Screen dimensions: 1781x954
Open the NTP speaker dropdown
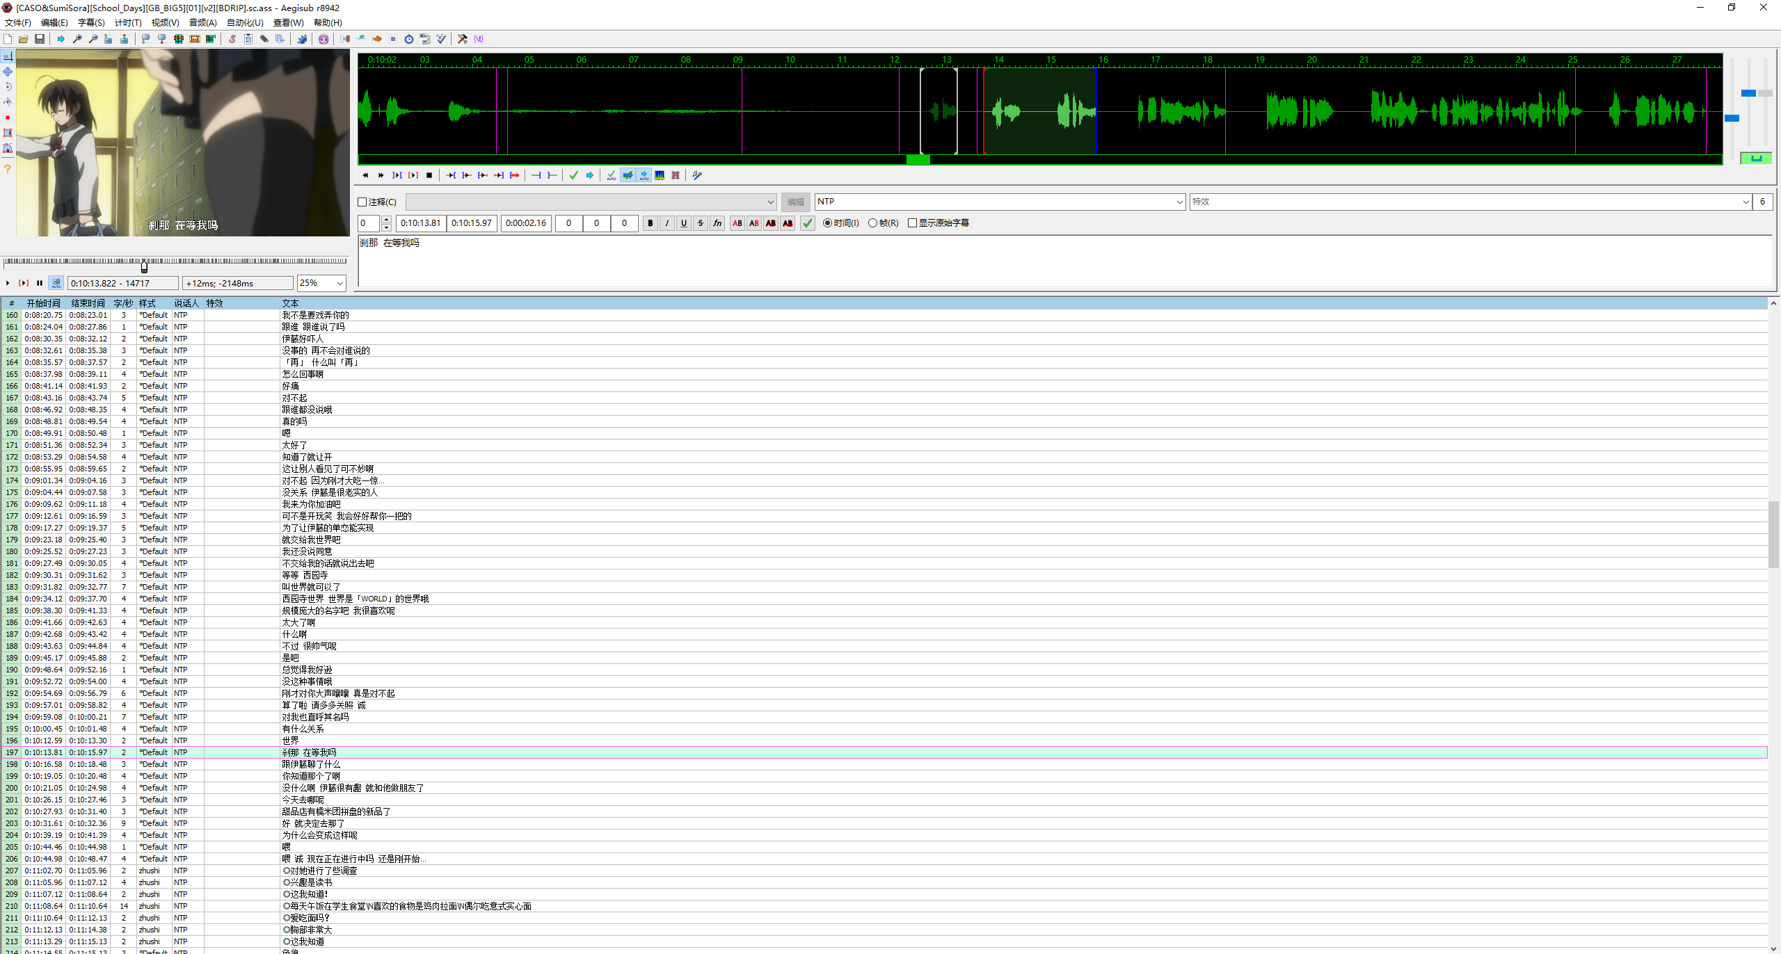(x=1180, y=202)
